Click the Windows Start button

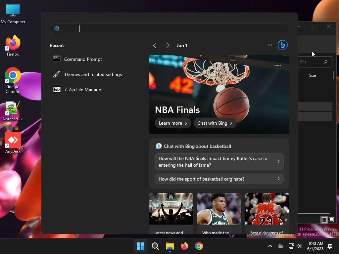tap(140, 246)
